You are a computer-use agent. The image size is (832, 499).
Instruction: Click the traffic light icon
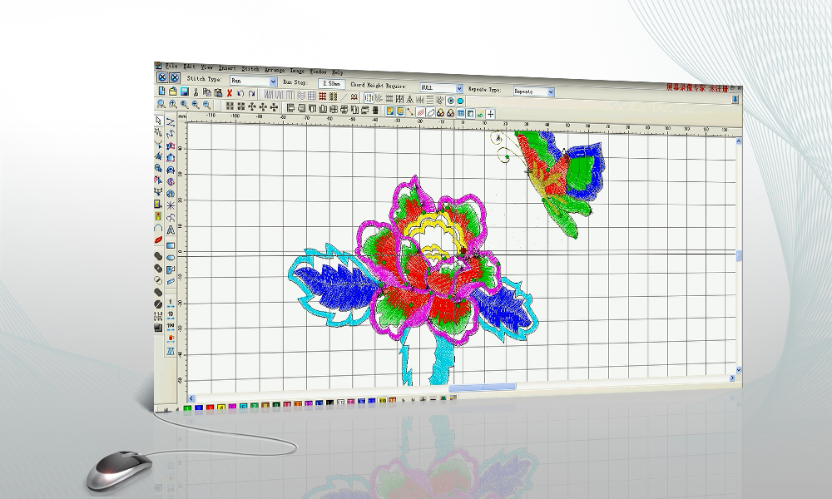158,216
